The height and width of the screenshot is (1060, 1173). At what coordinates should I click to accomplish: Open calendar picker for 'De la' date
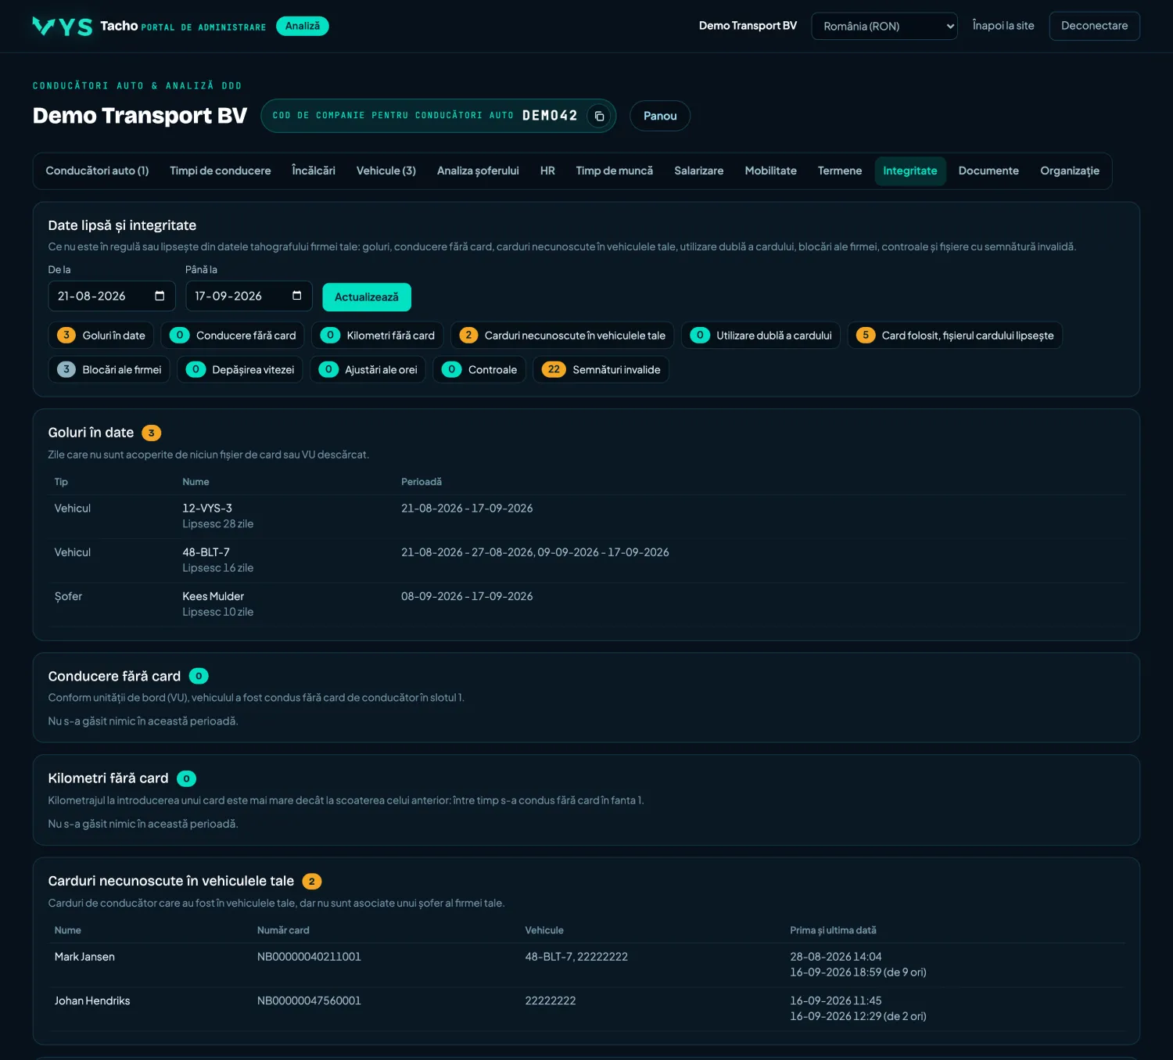(160, 296)
